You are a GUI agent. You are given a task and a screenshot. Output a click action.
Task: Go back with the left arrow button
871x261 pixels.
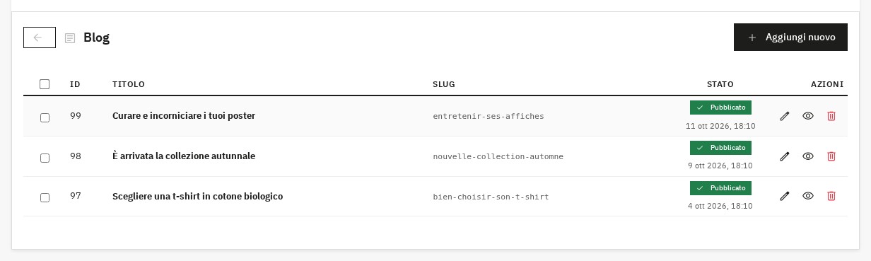(40, 37)
